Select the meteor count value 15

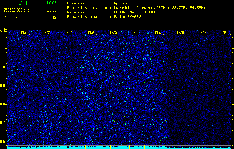54,18
